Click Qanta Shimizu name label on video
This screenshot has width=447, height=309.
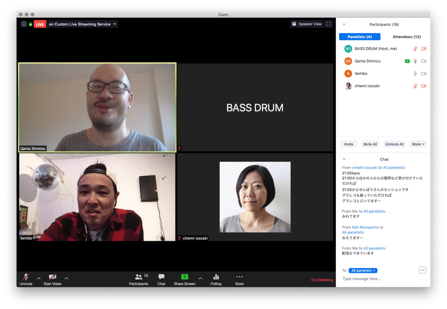click(33, 149)
